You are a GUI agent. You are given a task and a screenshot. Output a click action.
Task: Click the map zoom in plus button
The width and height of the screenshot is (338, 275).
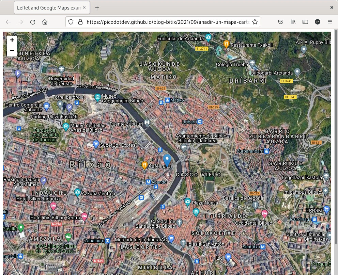pos(12,40)
